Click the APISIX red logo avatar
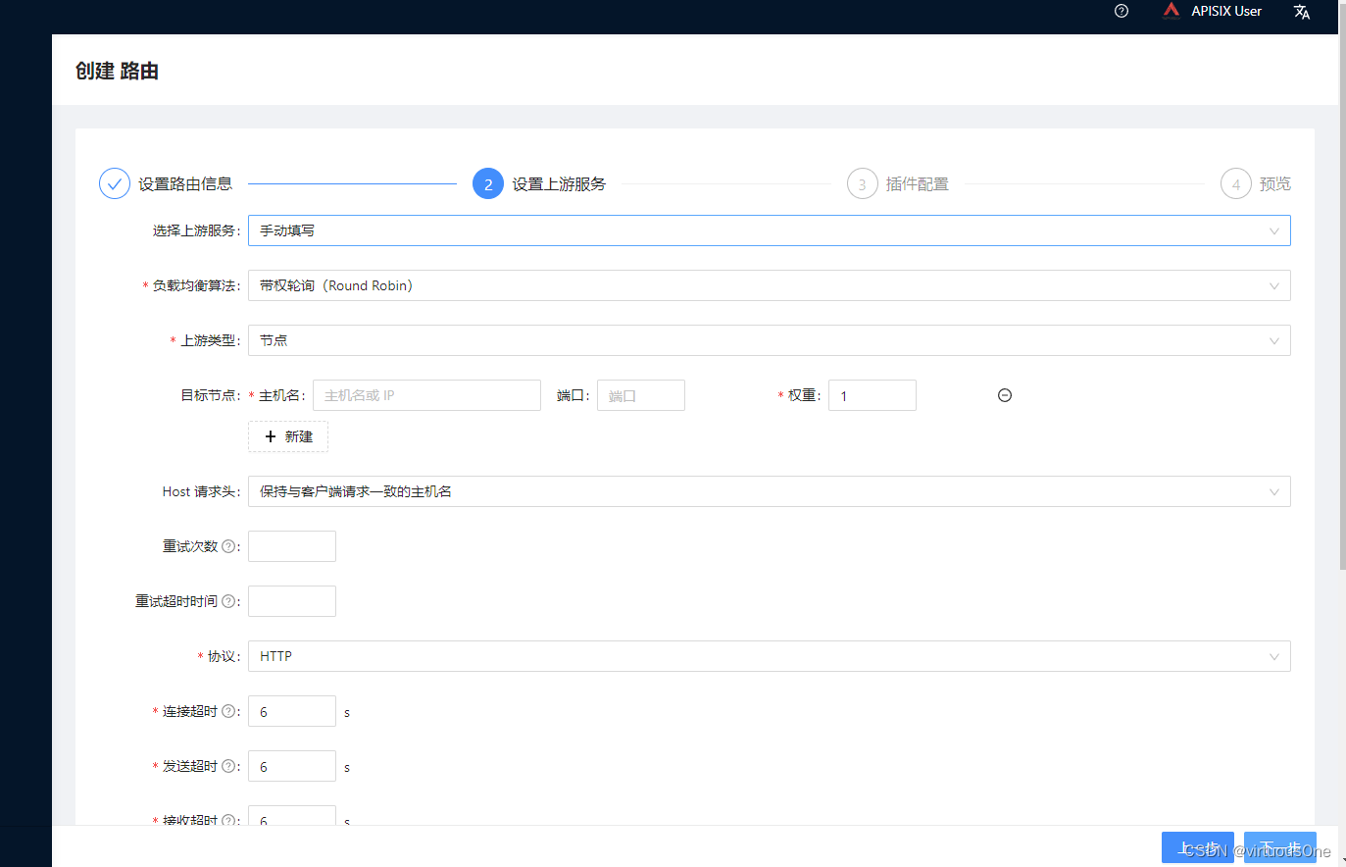Screen dimensions: 1346x867 point(1172,11)
